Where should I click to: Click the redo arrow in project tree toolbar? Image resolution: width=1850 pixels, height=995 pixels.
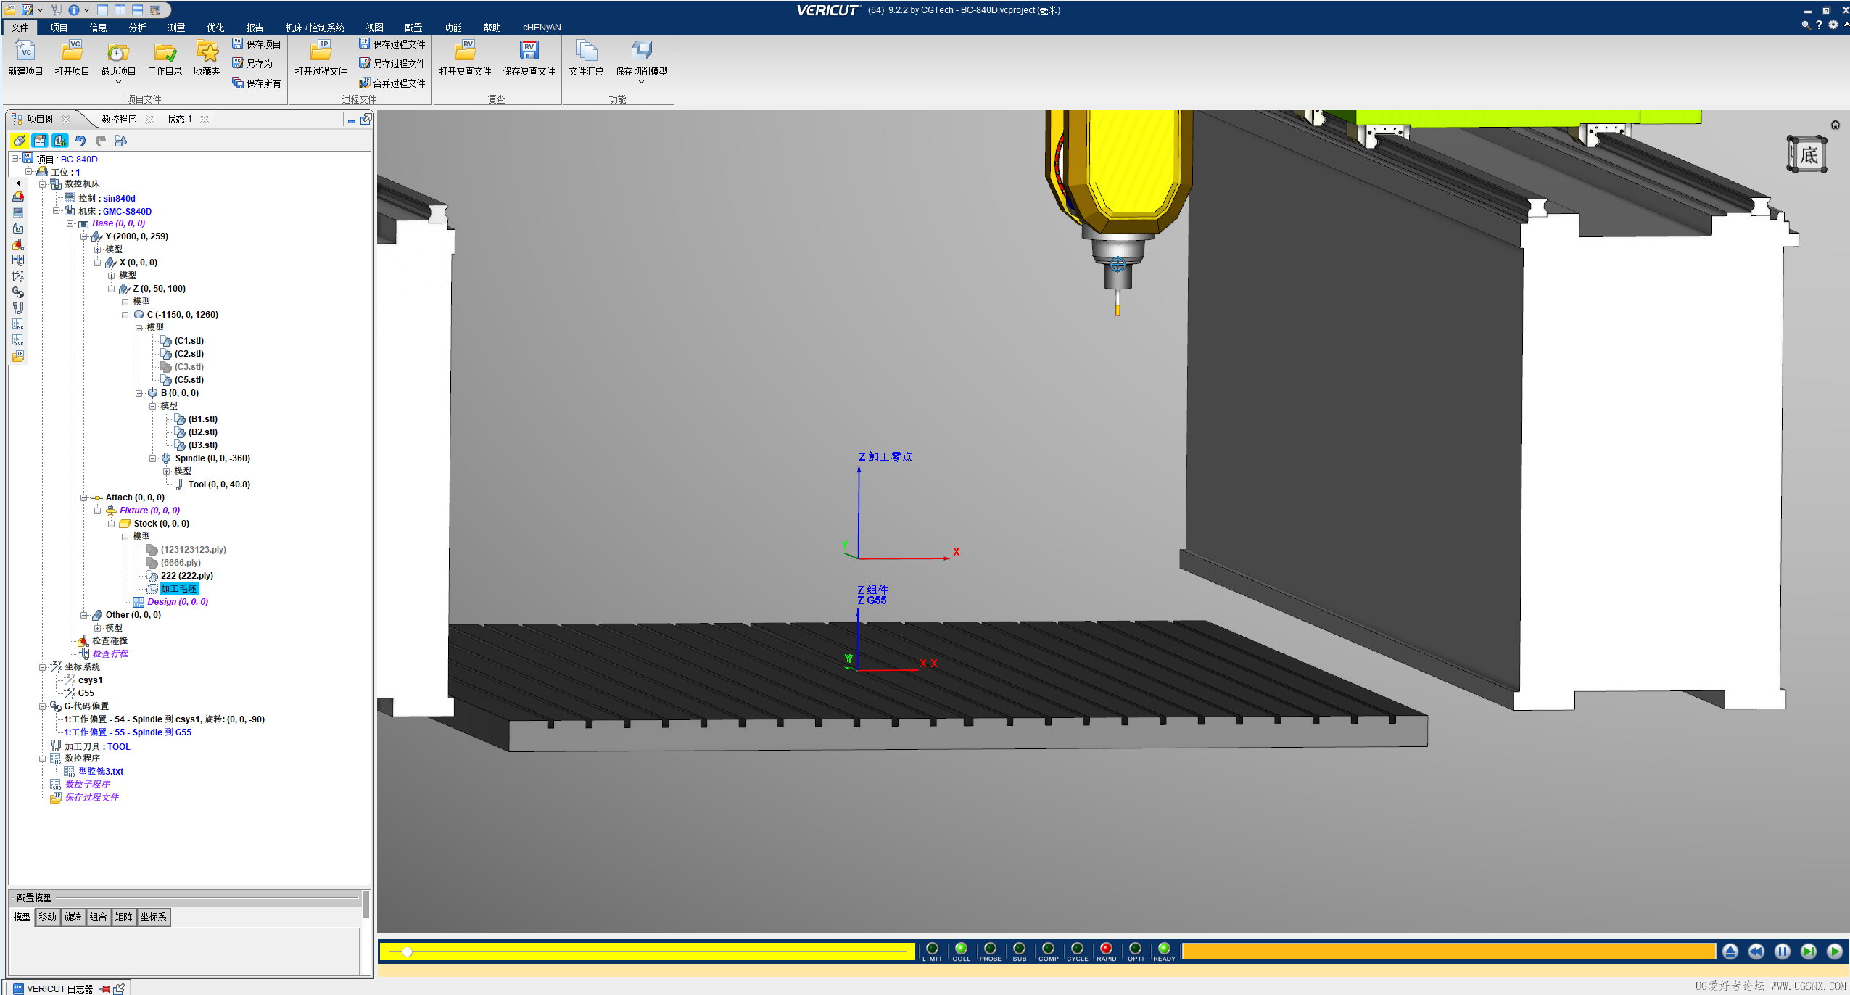coord(101,141)
